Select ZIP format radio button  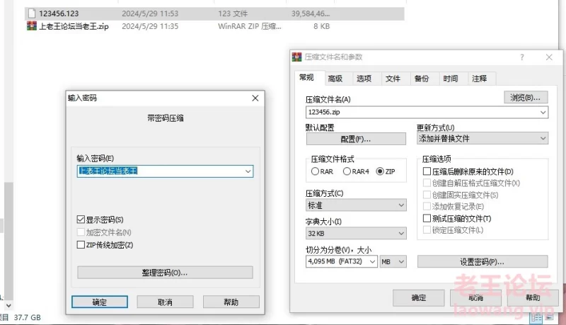point(380,171)
